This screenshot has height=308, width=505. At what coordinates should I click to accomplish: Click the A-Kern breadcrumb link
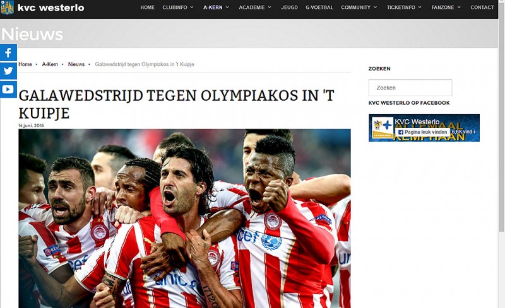(50, 64)
